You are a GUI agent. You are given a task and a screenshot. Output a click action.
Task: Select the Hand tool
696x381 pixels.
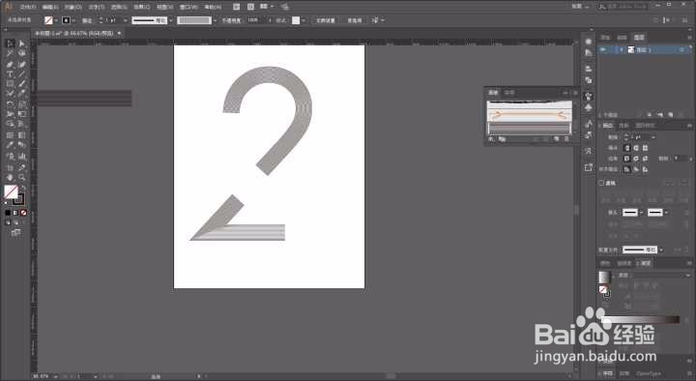pyautogui.click(x=10, y=178)
